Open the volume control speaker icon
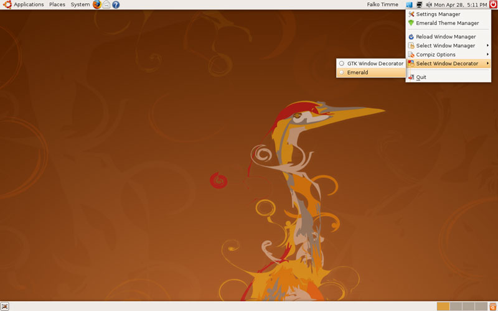The image size is (498, 311). coord(429,5)
